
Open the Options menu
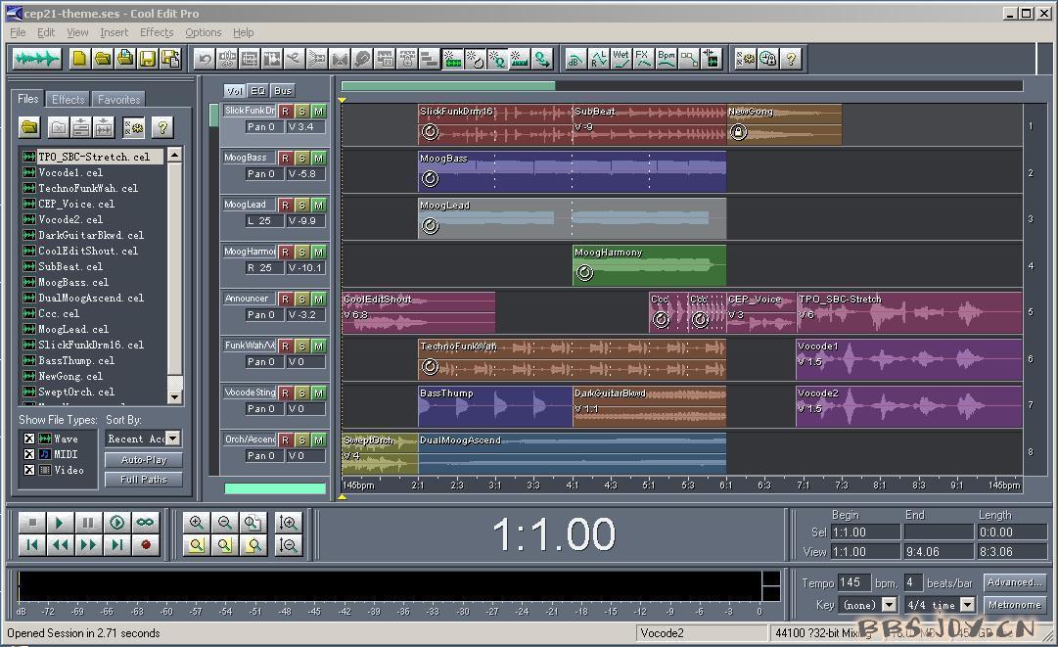pos(204,32)
